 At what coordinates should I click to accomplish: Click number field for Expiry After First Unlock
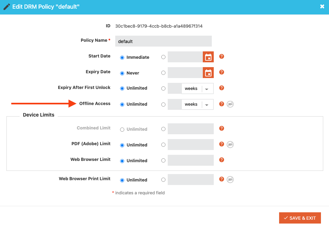pyautogui.click(x=174, y=89)
